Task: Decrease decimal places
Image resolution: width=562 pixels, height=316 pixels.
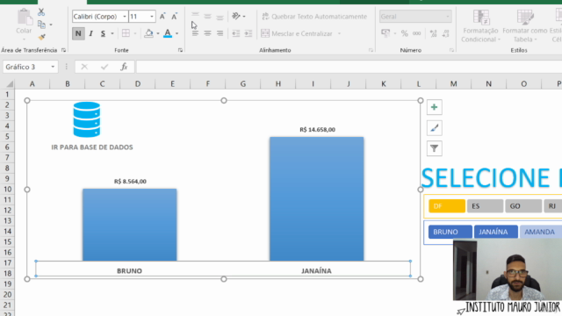Action: (445, 33)
